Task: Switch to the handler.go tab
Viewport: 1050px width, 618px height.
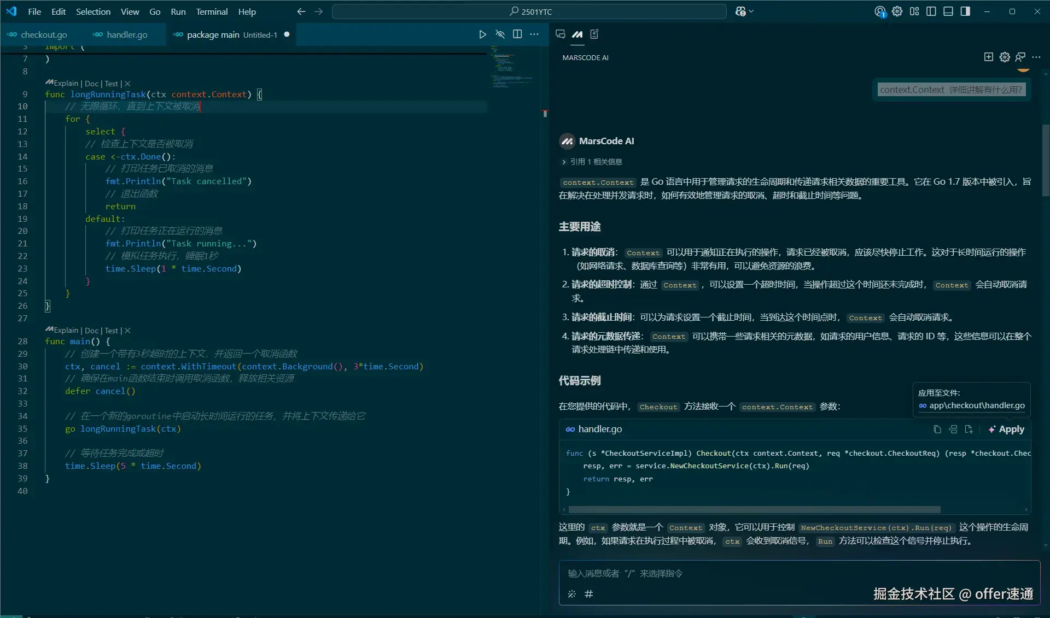Action: pos(127,34)
